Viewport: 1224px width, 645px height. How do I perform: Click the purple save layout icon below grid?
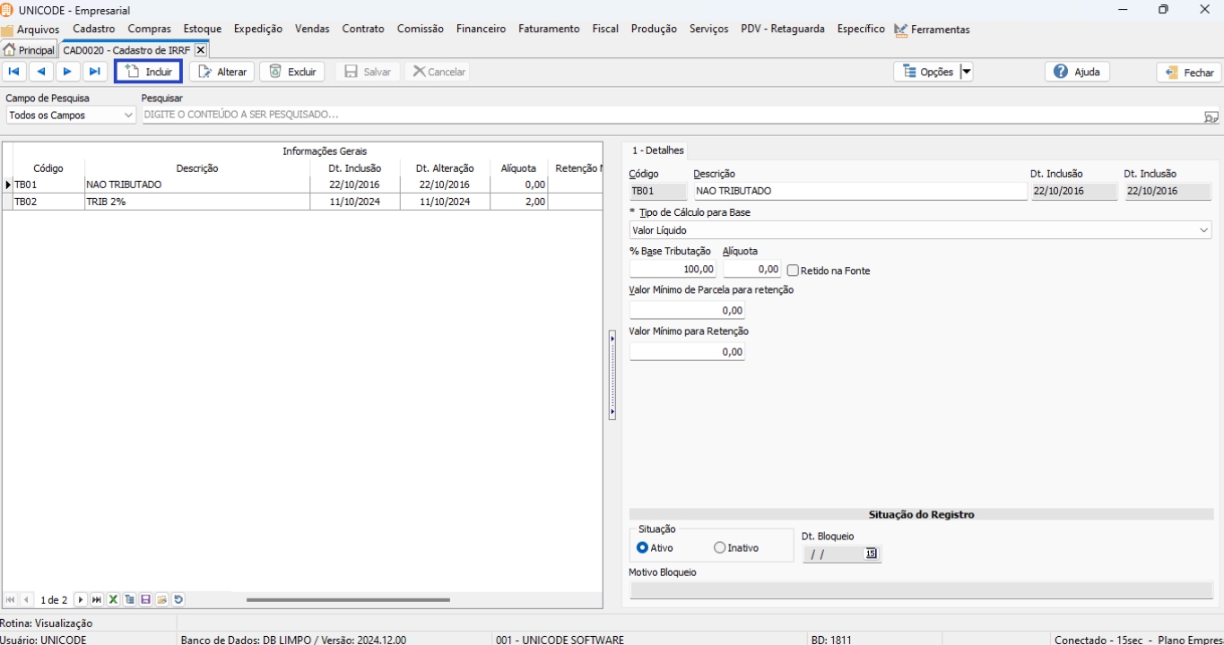coord(146,599)
